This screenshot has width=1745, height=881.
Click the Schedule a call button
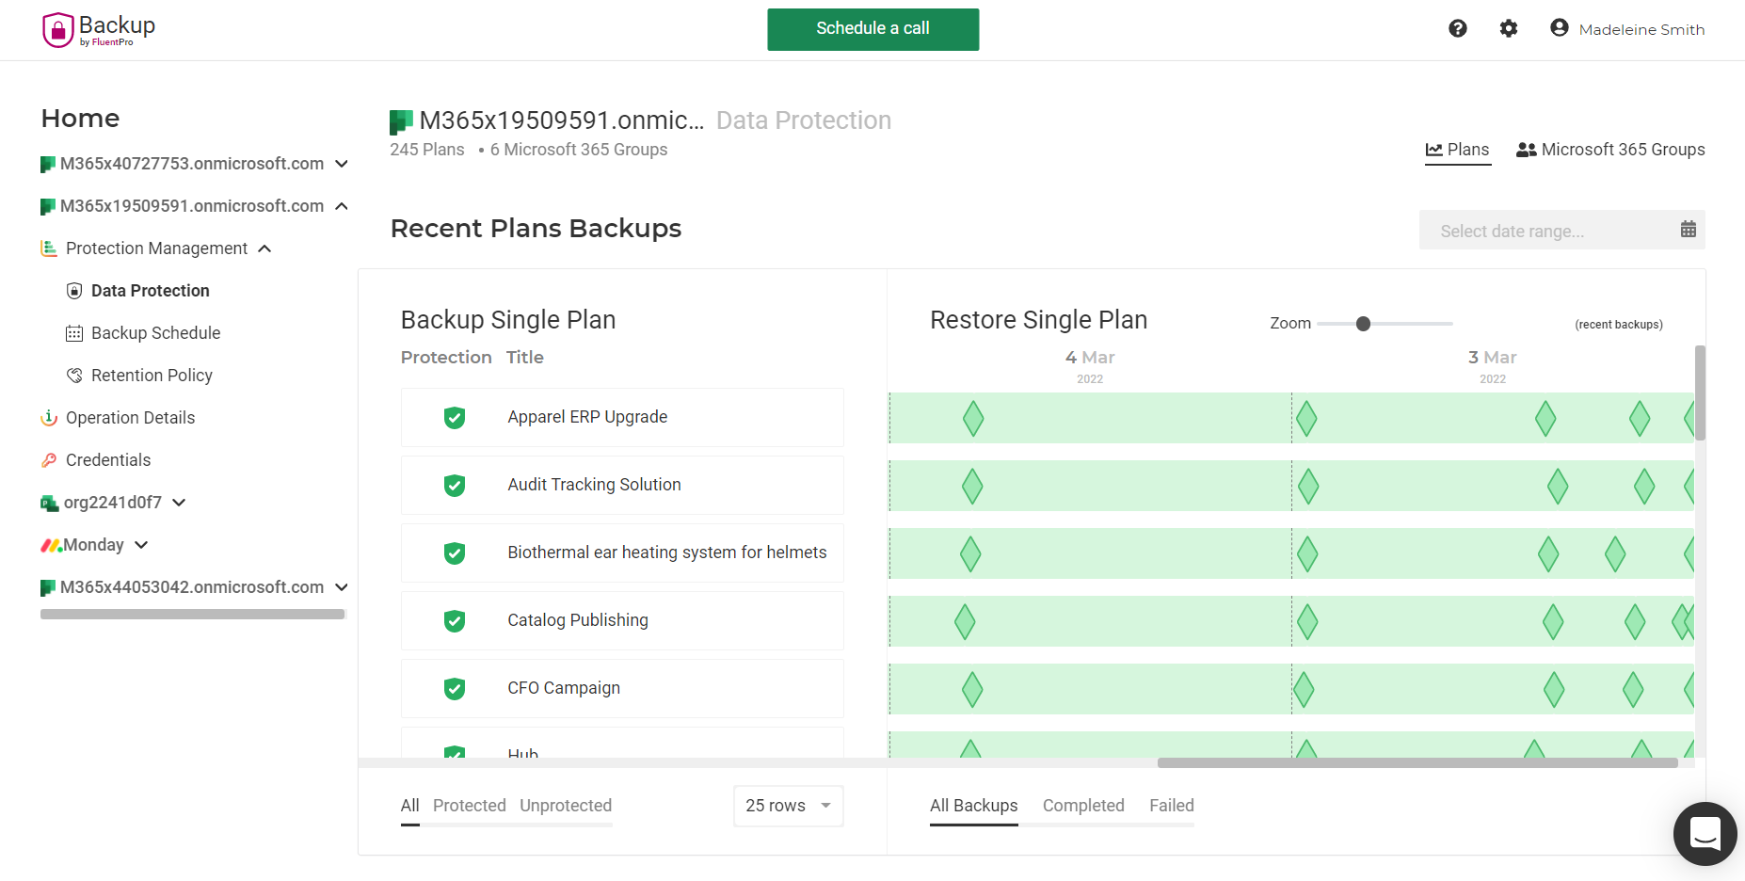click(x=872, y=29)
